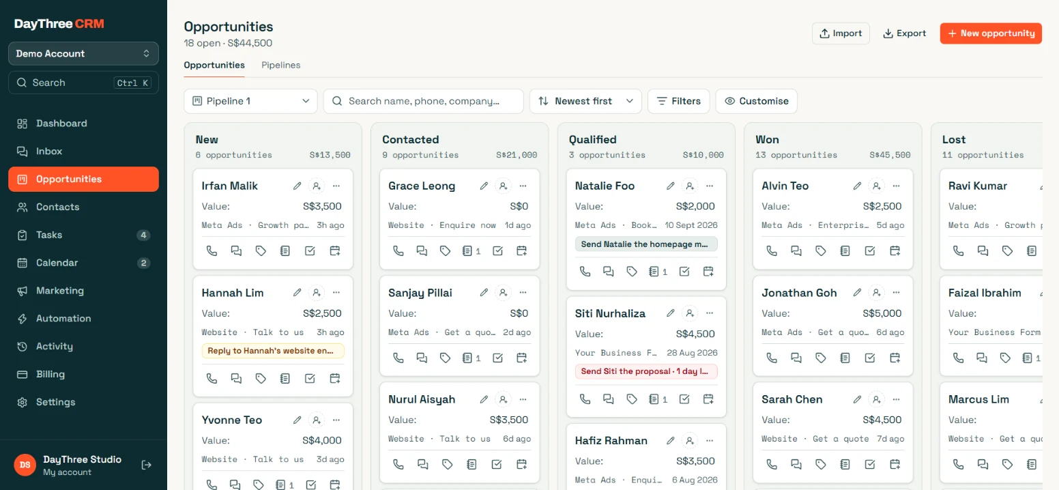The image size is (1059, 490).
Task: Switch to the Pipelines tab
Action: [x=281, y=66]
